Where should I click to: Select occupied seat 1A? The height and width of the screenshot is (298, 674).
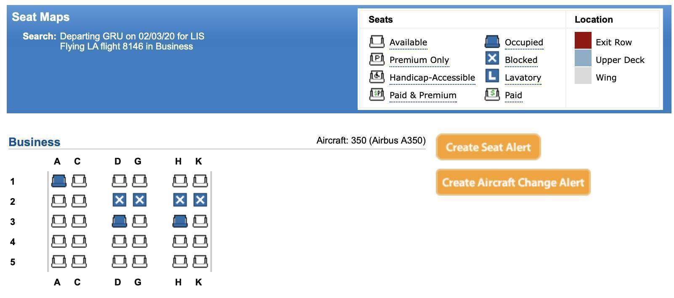click(59, 181)
